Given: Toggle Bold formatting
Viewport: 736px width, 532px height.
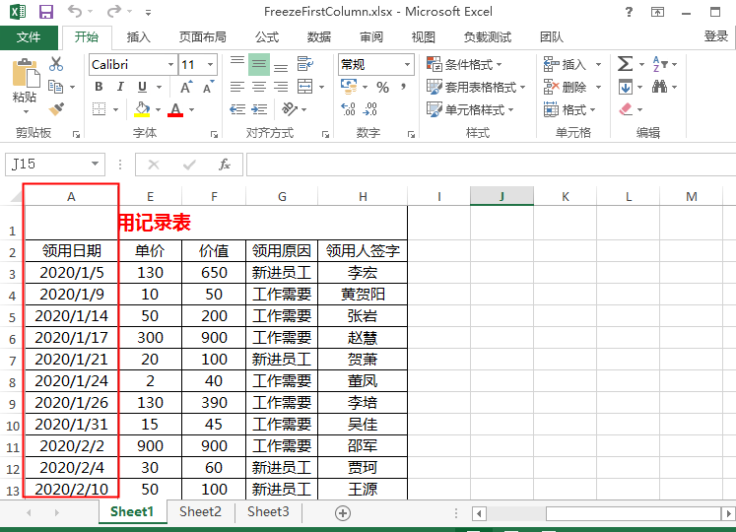Looking at the screenshot, I should [x=99, y=87].
